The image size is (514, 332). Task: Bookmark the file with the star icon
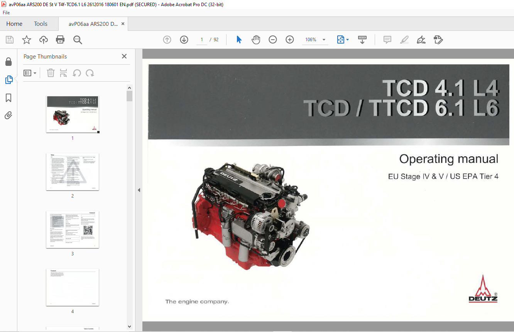pos(26,40)
